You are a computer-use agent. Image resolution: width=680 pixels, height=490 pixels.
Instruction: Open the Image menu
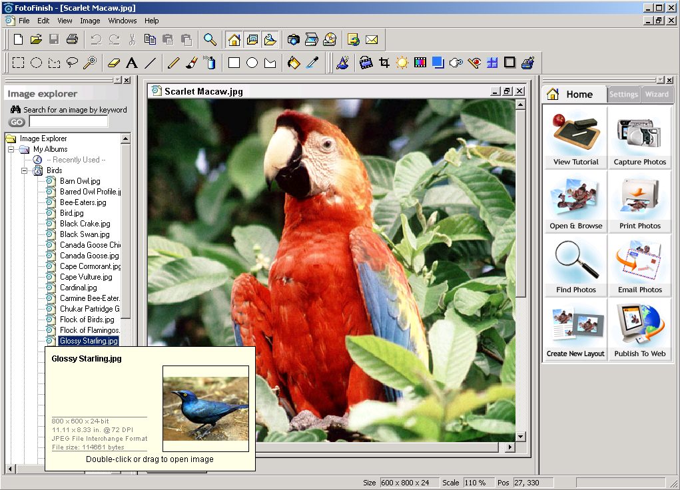point(89,21)
